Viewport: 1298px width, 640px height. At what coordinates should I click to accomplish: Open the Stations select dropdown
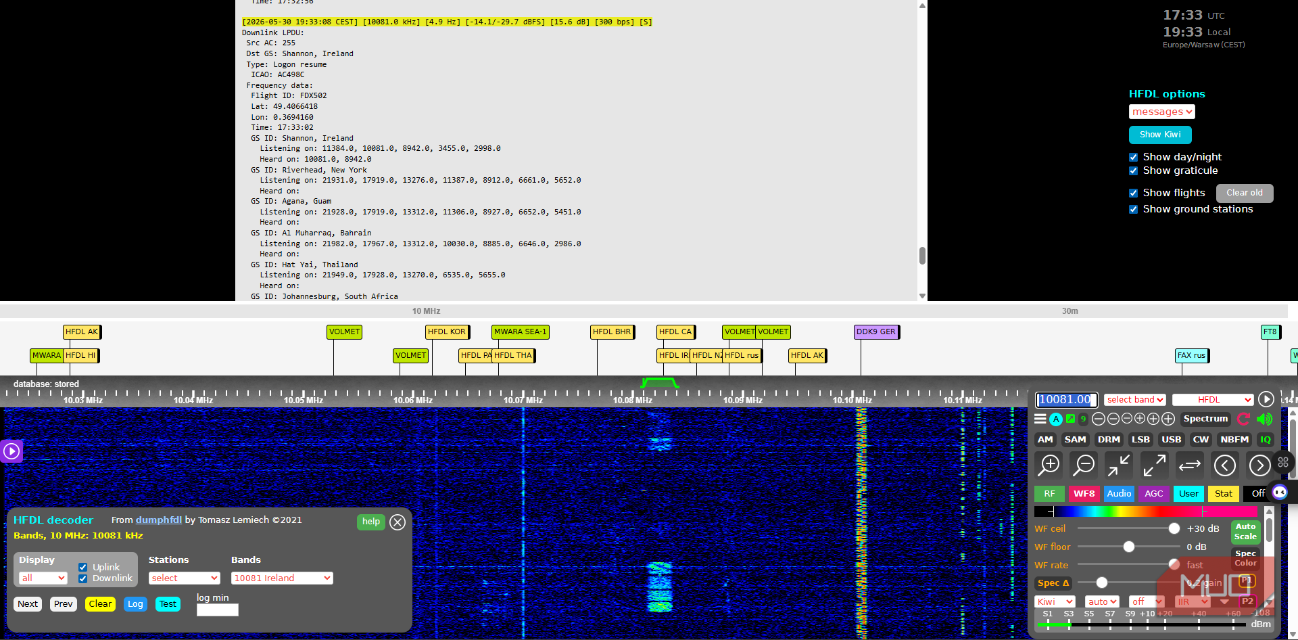(185, 578)
